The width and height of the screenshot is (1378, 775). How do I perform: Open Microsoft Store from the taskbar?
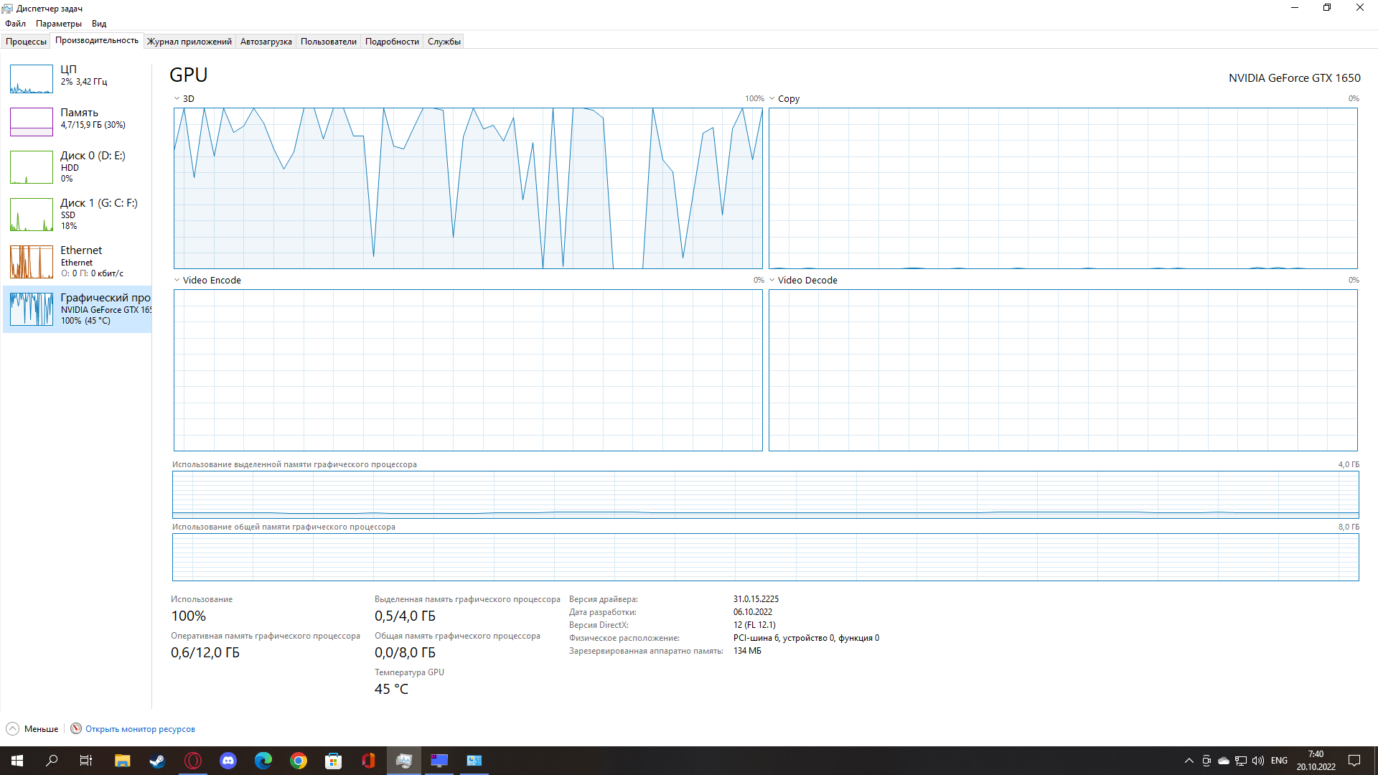click(x=333, y=761)
